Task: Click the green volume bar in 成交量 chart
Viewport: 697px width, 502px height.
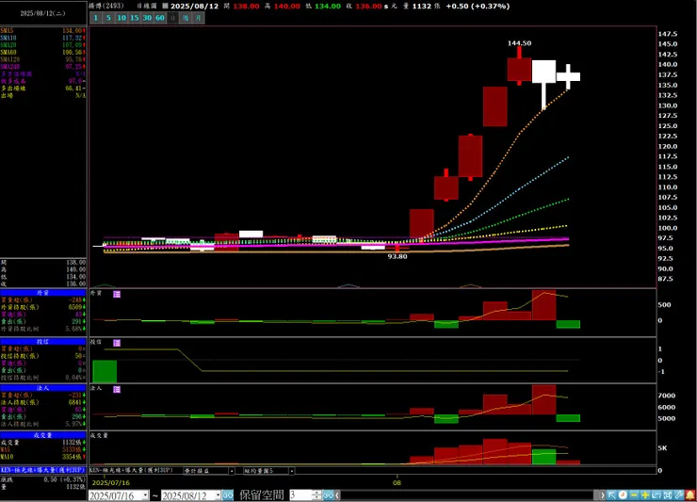Action: coord(543,457)
